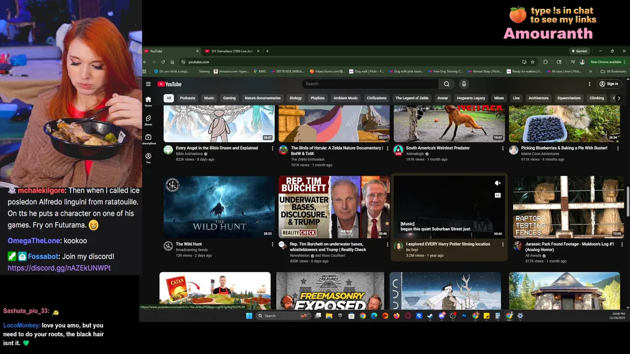Filter by Hogwarts Legacy chip
Image resolution: width=630 pixels, height=354 pixels.
tap(471, 98)
